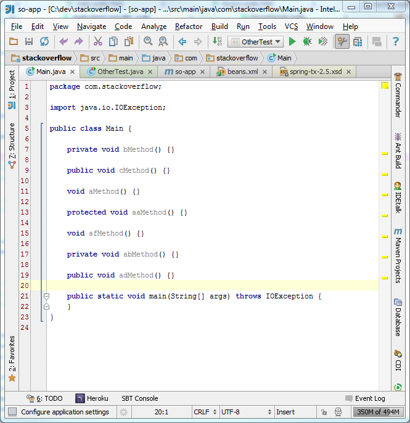Click the java folder breadcrumb
This screenshot has height=423, width=410.
[x=154, y=58]
